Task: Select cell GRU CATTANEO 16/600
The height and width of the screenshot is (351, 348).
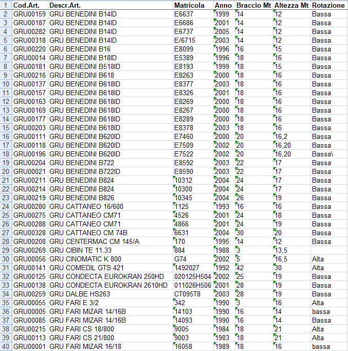Action: 111,206
